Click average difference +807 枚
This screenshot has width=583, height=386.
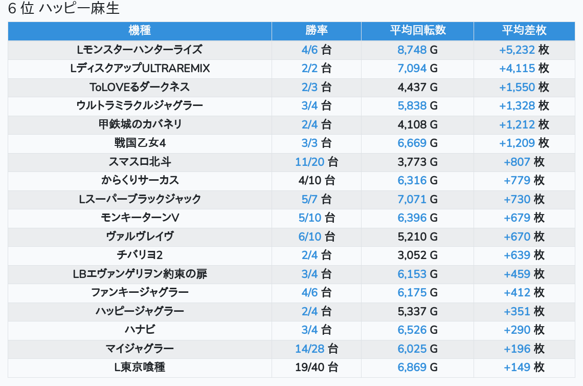(524, 162)
